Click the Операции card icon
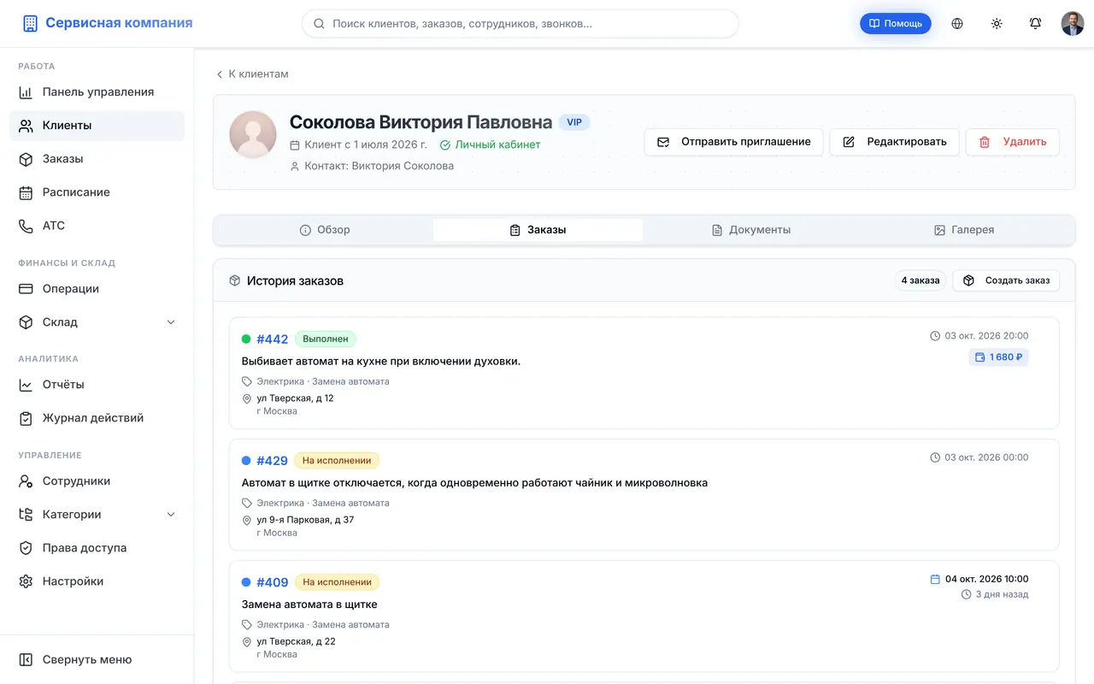Screen dimensions: 1094x684 26,289
